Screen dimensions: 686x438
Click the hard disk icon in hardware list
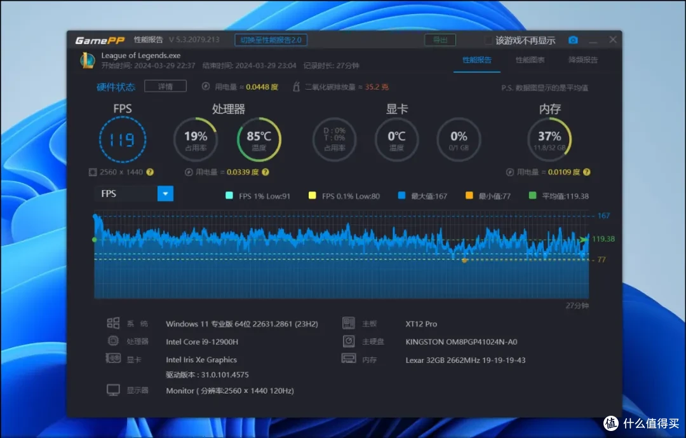pyautogui.click(x=349, y=341)
